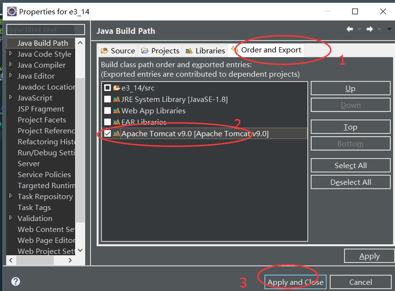Viewport: 395px width, 291px height.
Task: Click the Top button
Action: [350, 127]
